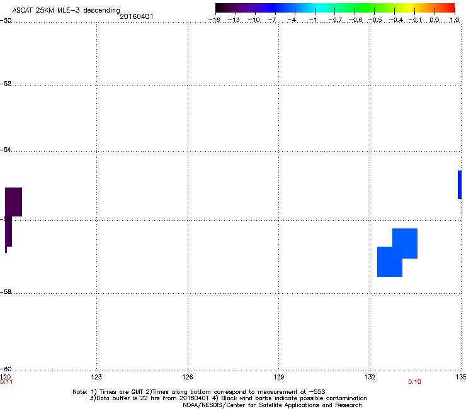Click the red 0:10 time stamp

click(x=414, y=382)
